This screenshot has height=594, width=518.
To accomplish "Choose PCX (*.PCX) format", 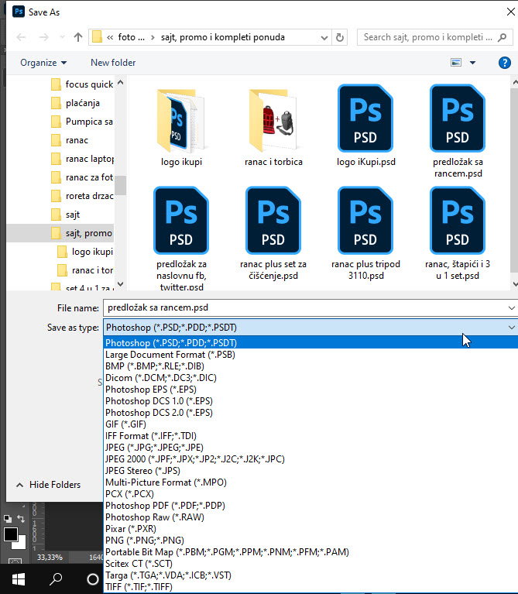I will pyautogui.click(x=310, y=494).
